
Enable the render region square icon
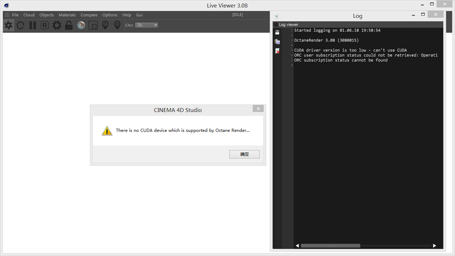pos(93,25)
